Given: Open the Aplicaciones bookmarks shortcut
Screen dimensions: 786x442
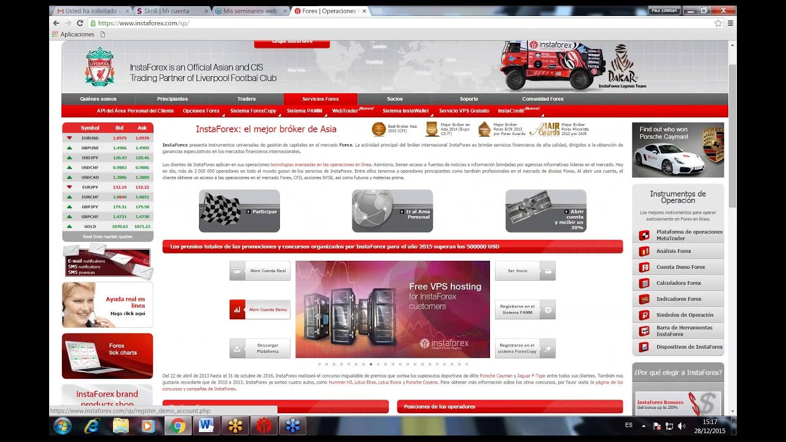Looking at the screenshot, I should coord(73,34).
